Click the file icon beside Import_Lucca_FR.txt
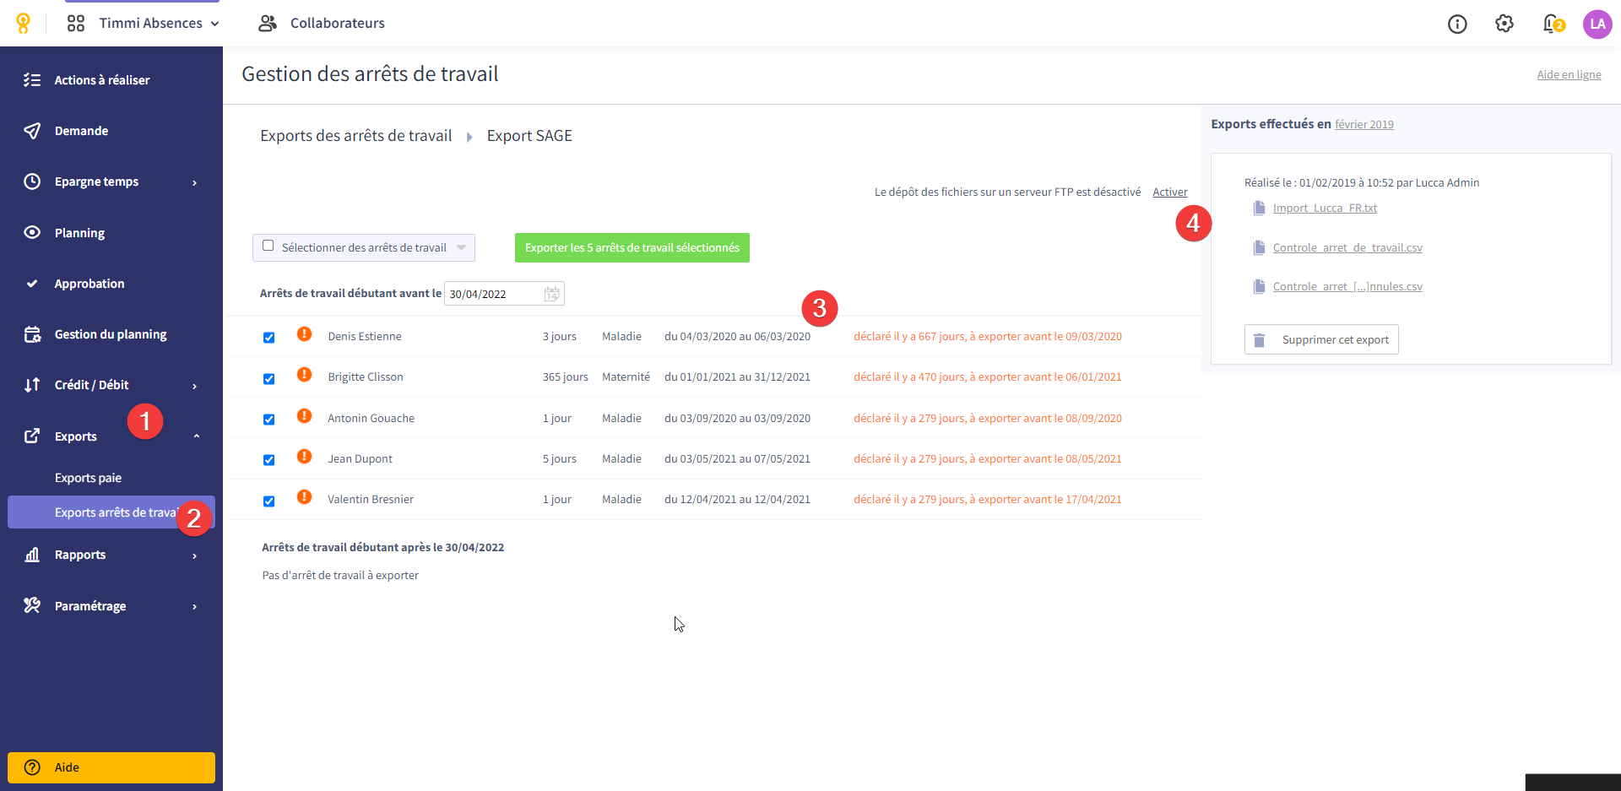1621x791 pixels. 1259,208
